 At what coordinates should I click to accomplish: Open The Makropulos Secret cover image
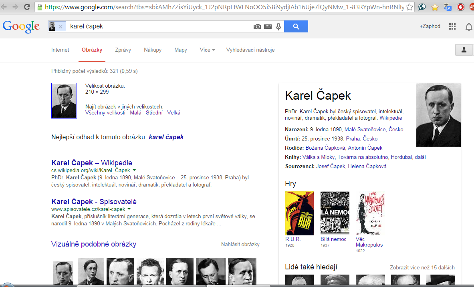pos(370,213)
